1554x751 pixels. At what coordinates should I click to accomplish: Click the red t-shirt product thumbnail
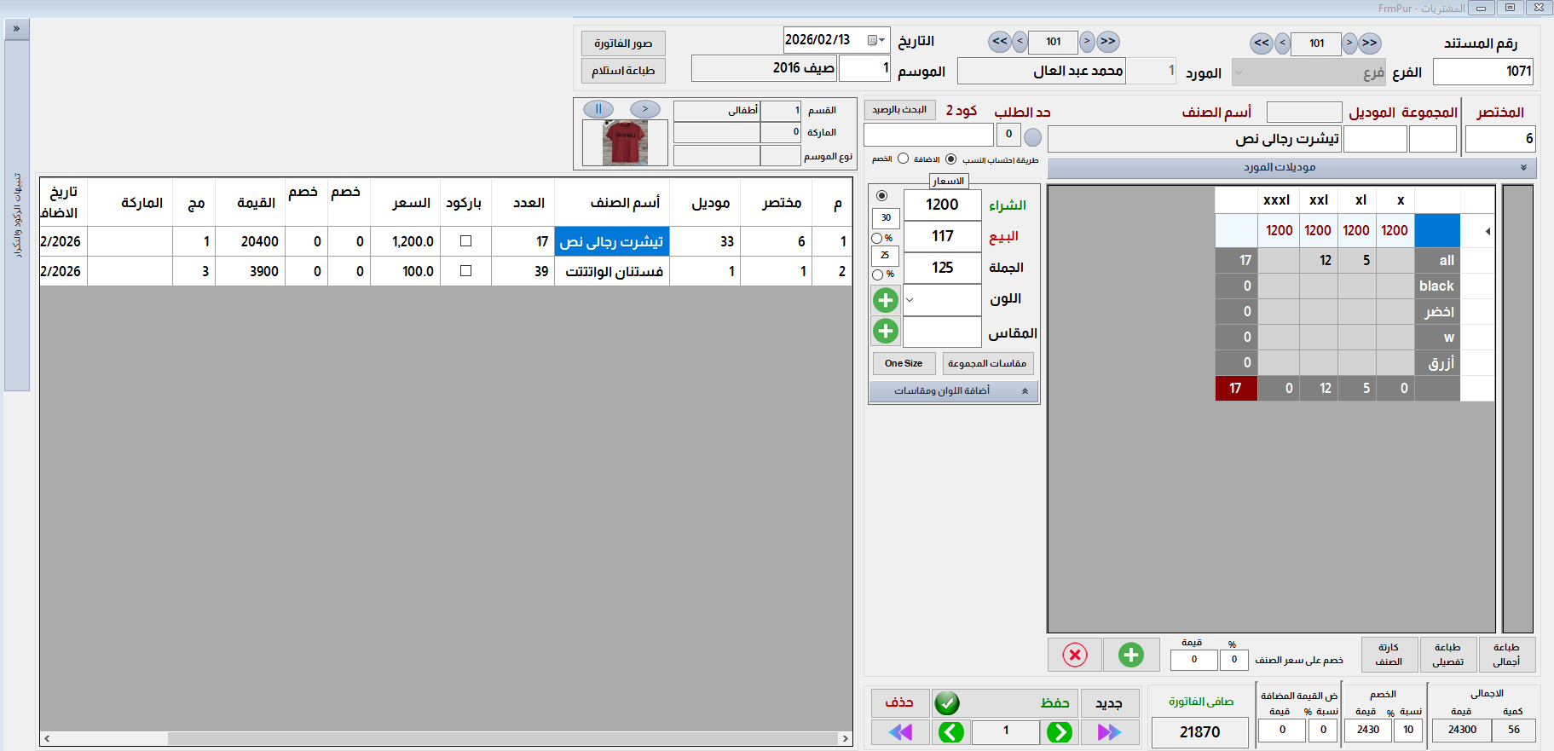click(x=624, y=142)
